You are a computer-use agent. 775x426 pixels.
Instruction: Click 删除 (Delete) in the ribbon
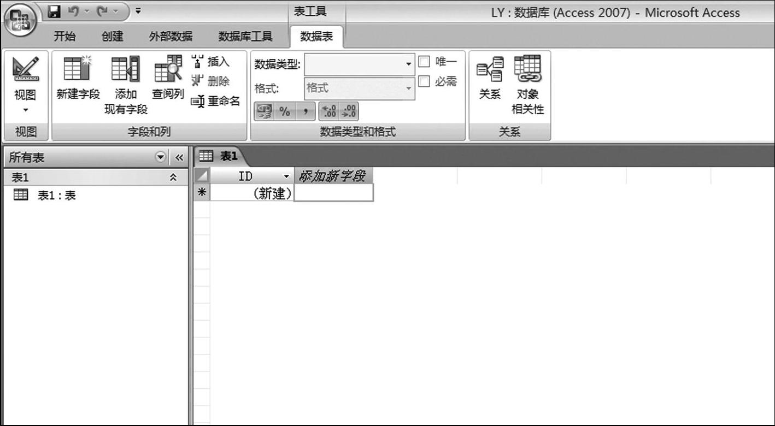(210, 81)
